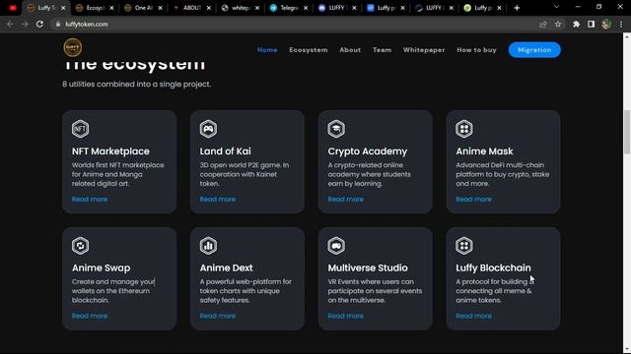
Task: Click the Luffy coin logo in header
Action: (x=72, y=47)
